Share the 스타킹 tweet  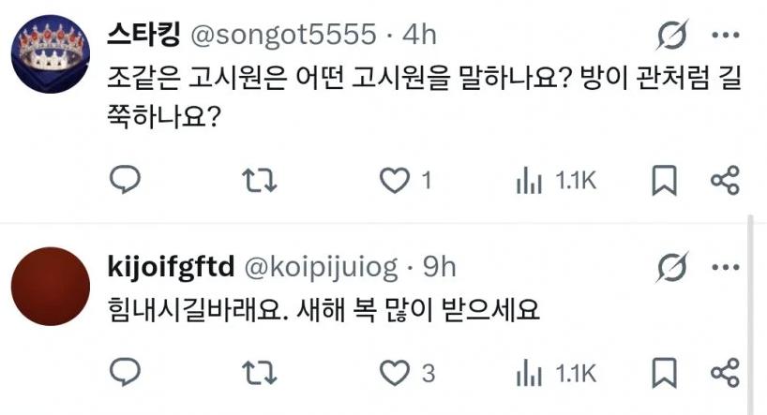point(725,180)
